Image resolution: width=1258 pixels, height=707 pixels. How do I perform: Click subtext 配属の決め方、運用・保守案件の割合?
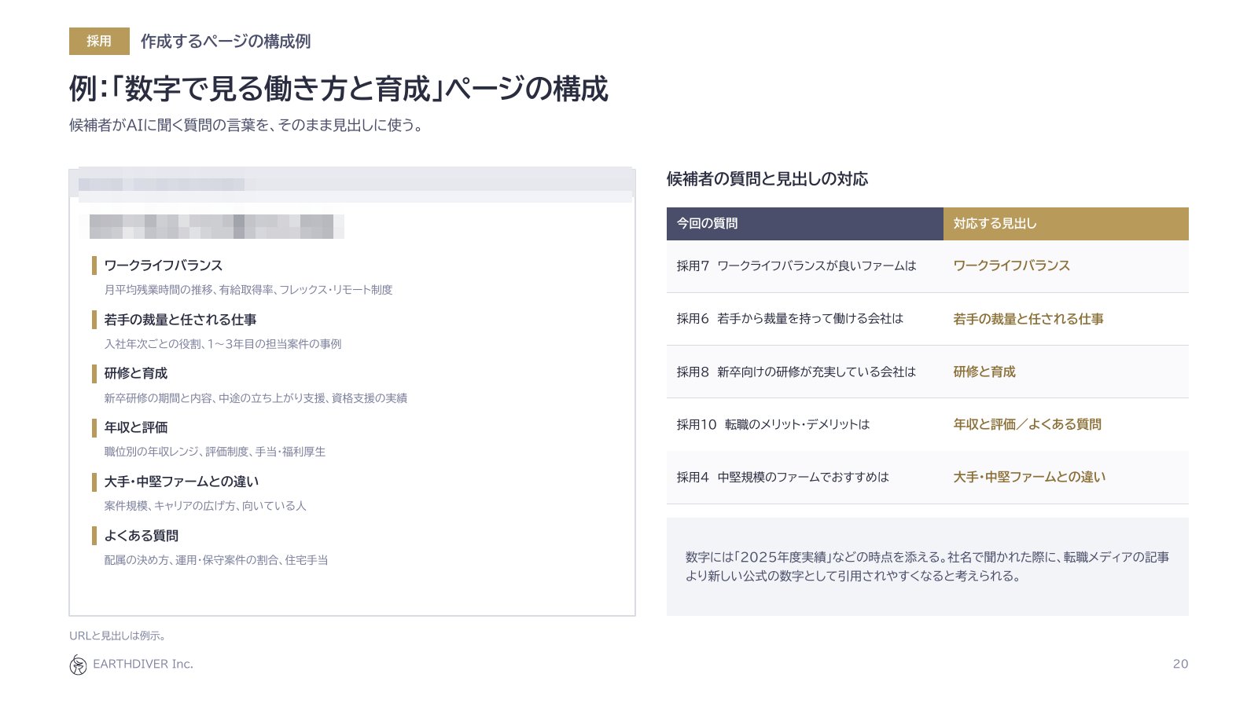click(216, 560)
